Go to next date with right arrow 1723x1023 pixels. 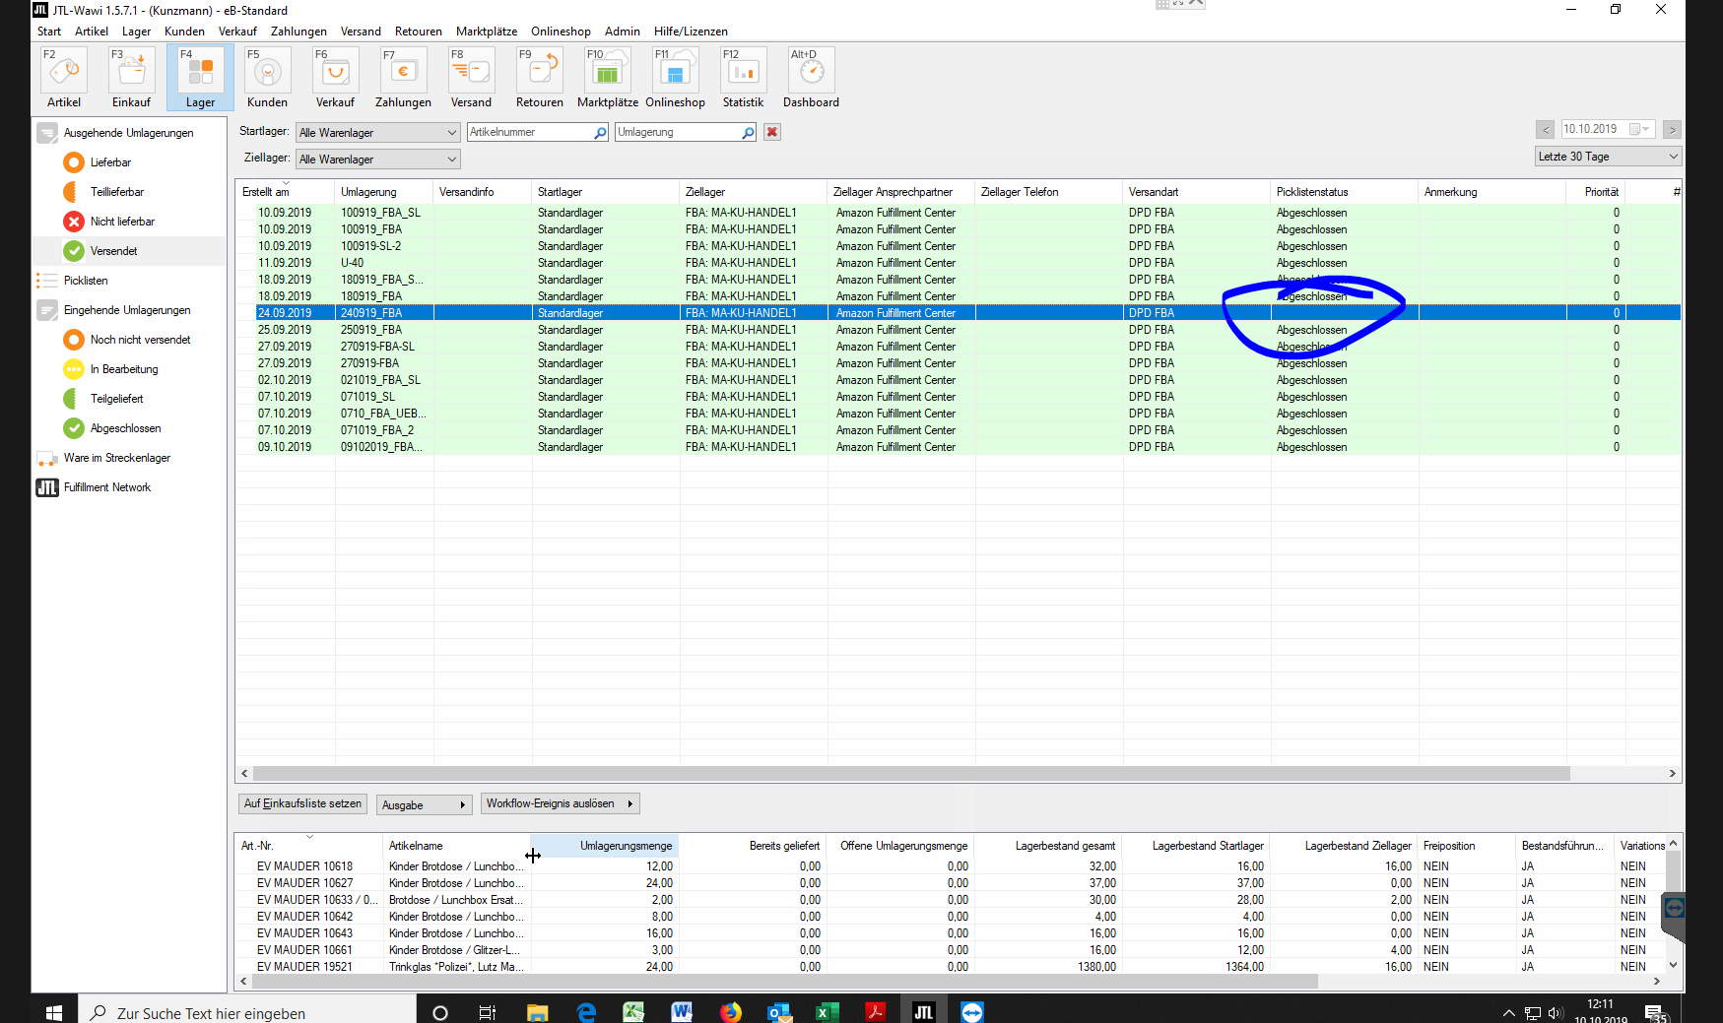(1672, 129)
